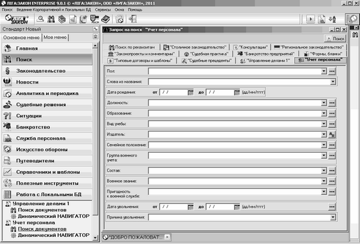Expand the Образование dropdown

324,113
